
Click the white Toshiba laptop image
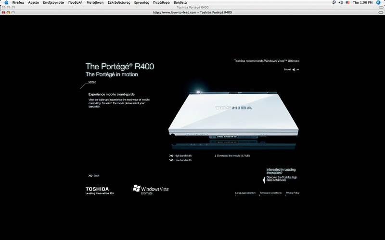(233, 114)
